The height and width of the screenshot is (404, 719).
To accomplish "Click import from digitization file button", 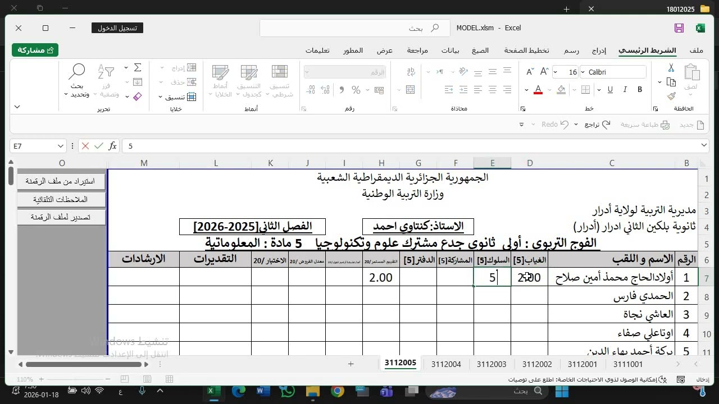I will 61,181.
